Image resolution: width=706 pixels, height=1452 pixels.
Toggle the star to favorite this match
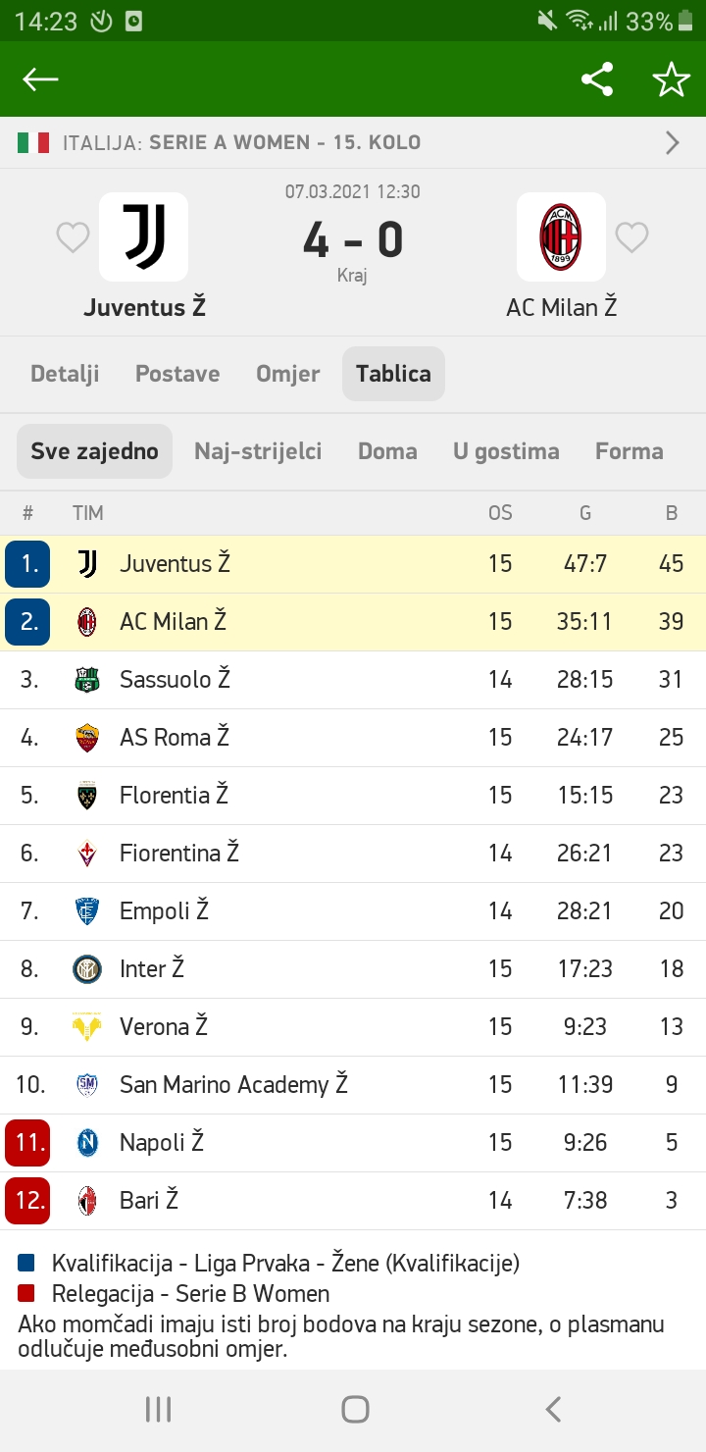(672, 79)
